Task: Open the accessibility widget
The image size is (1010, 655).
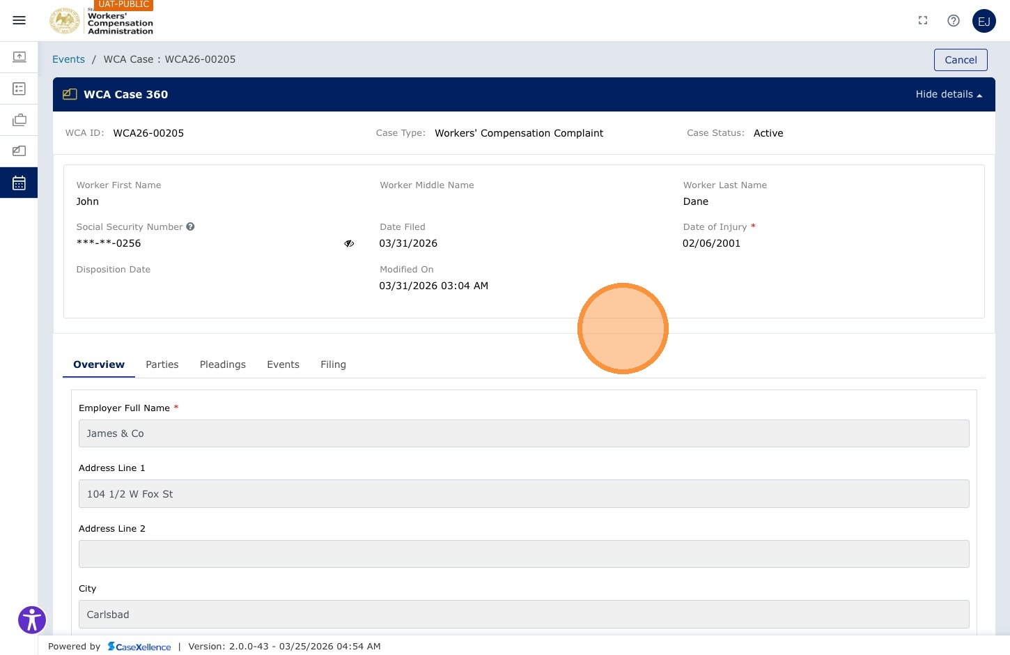Action: point(32,619)
